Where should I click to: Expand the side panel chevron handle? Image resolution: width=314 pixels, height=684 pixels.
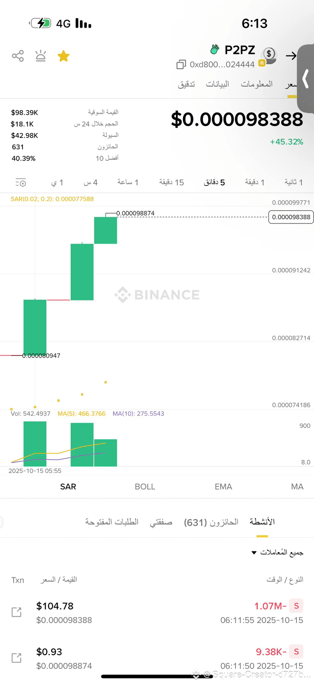[x=306, y=79]
